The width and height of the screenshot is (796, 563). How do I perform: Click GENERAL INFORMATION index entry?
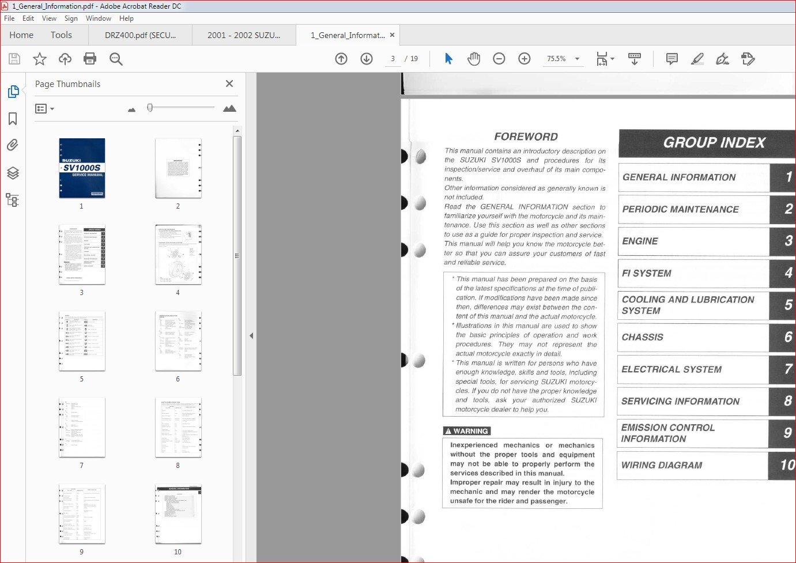(x=706, y=177)
